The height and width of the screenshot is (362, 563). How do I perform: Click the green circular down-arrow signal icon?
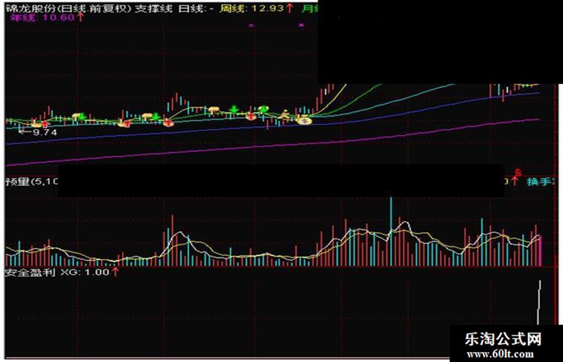pyautogui.click(x=263, y=108)
